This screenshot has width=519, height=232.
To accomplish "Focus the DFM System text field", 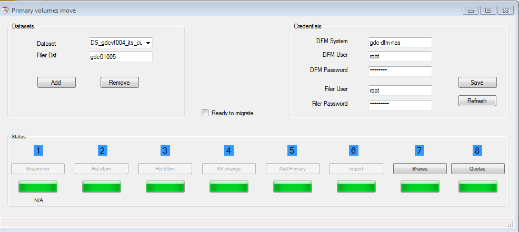I will pos(400,43).
